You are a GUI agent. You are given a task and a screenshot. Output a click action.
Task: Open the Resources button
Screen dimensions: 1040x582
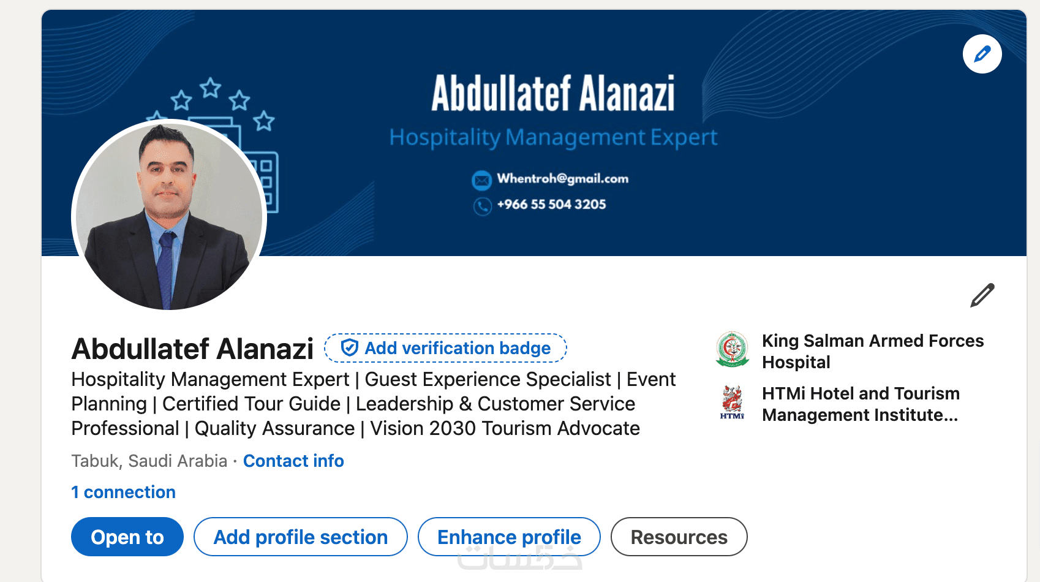[679, 537]
